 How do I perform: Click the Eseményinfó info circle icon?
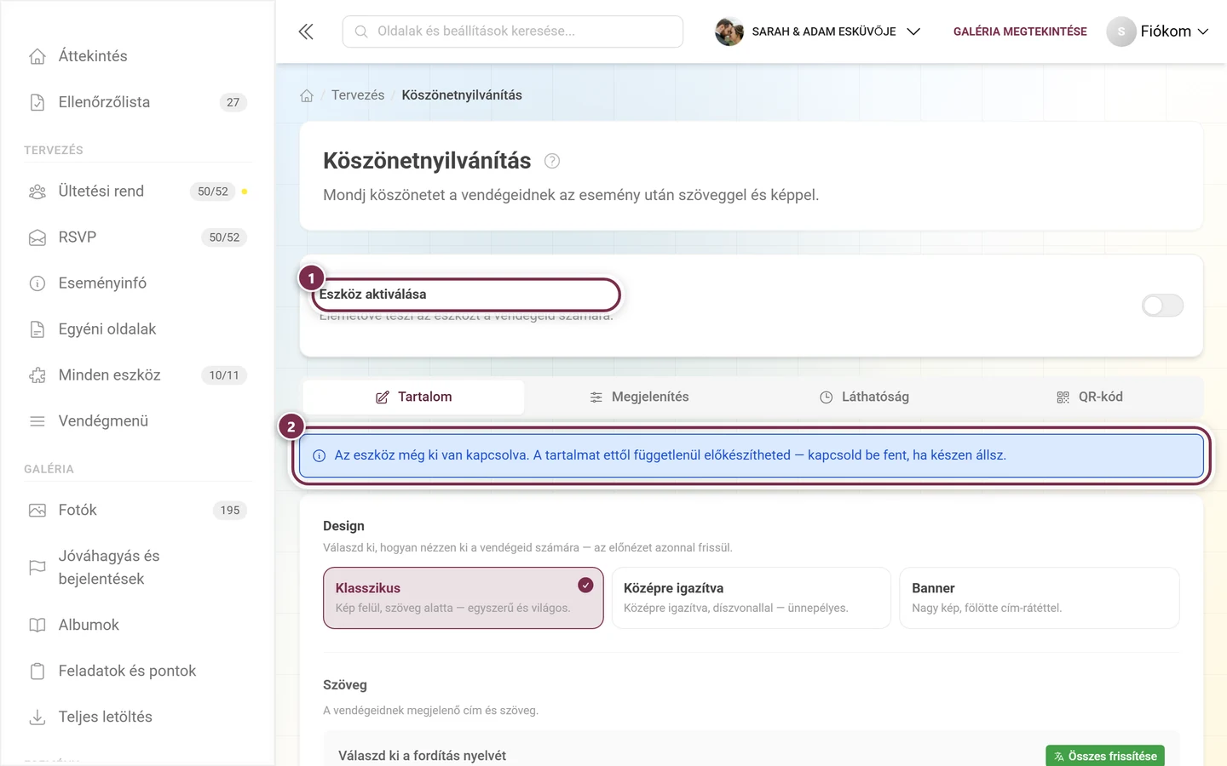pyautogui.click(x=37, y=283)
